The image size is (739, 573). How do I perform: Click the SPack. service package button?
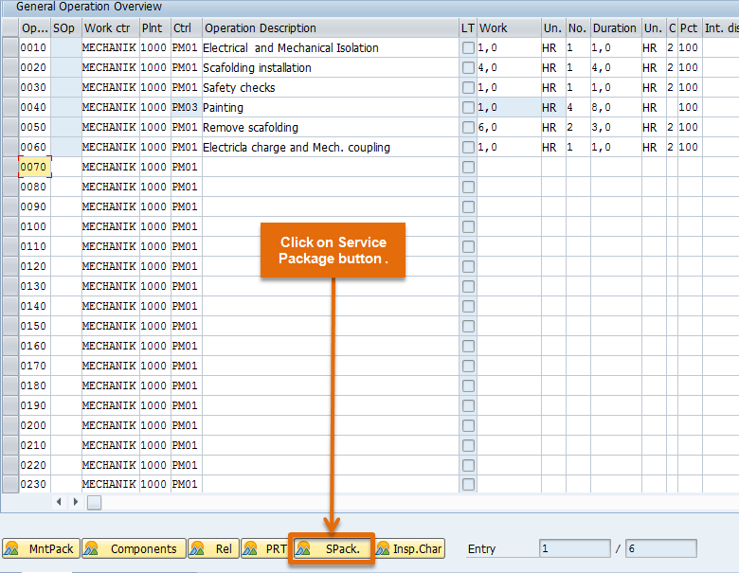pos(333,548)
